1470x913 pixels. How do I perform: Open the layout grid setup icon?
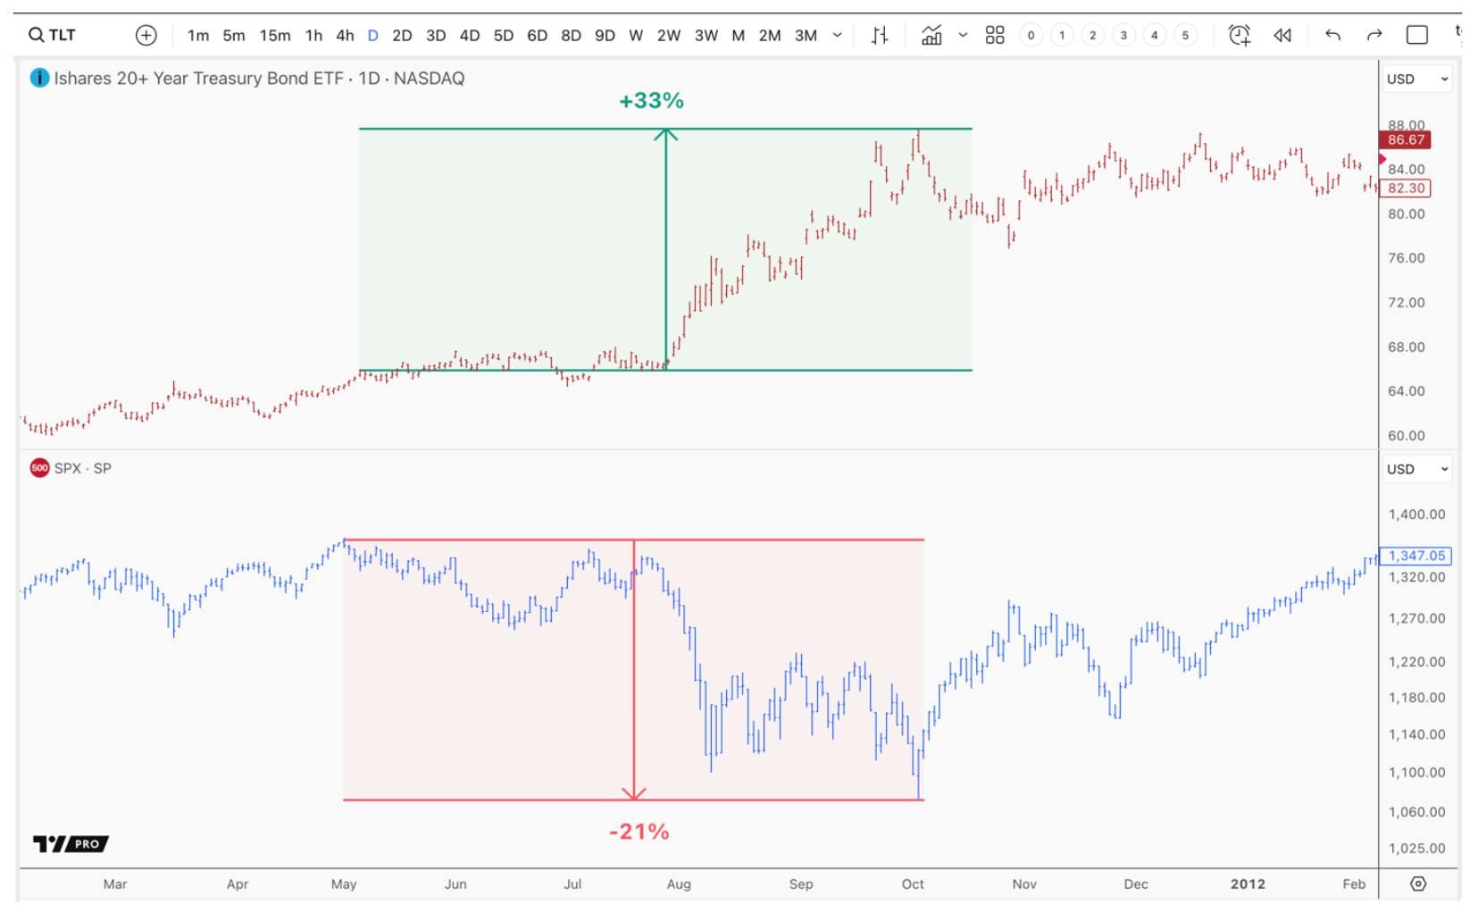point(995,35)
